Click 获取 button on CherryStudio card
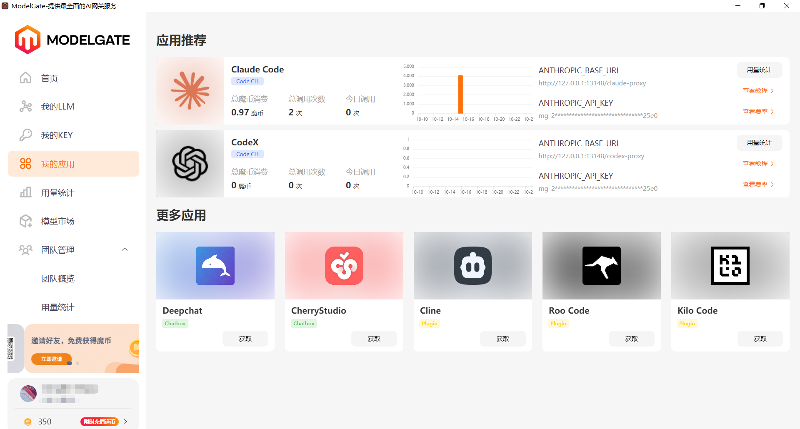Viewport: 800px width, 429px height. click(374, 339)
